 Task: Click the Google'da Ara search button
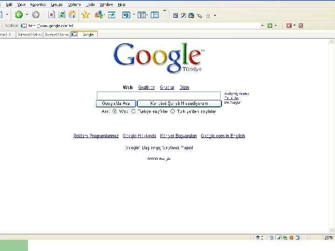(x=115, y=103)
